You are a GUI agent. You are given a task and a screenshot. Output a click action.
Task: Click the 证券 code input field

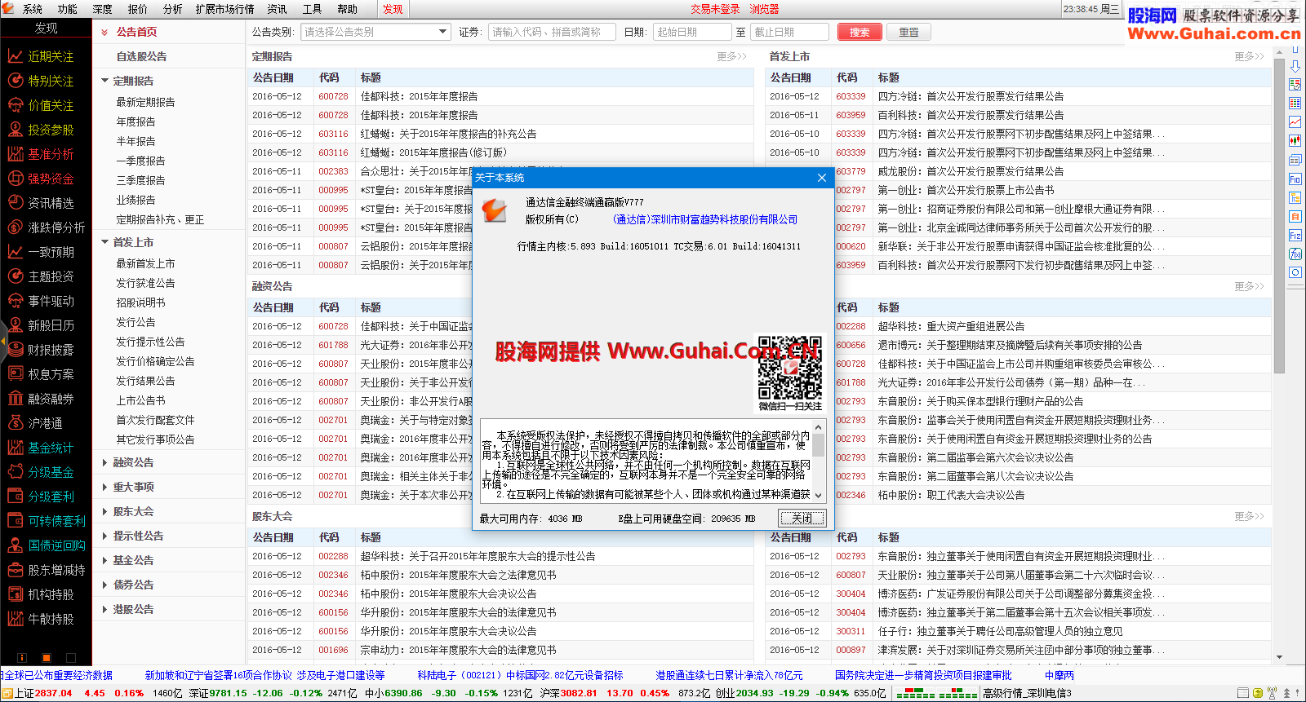[x=552, y=32]
